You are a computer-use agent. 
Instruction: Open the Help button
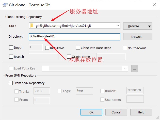tap(141, 112)
